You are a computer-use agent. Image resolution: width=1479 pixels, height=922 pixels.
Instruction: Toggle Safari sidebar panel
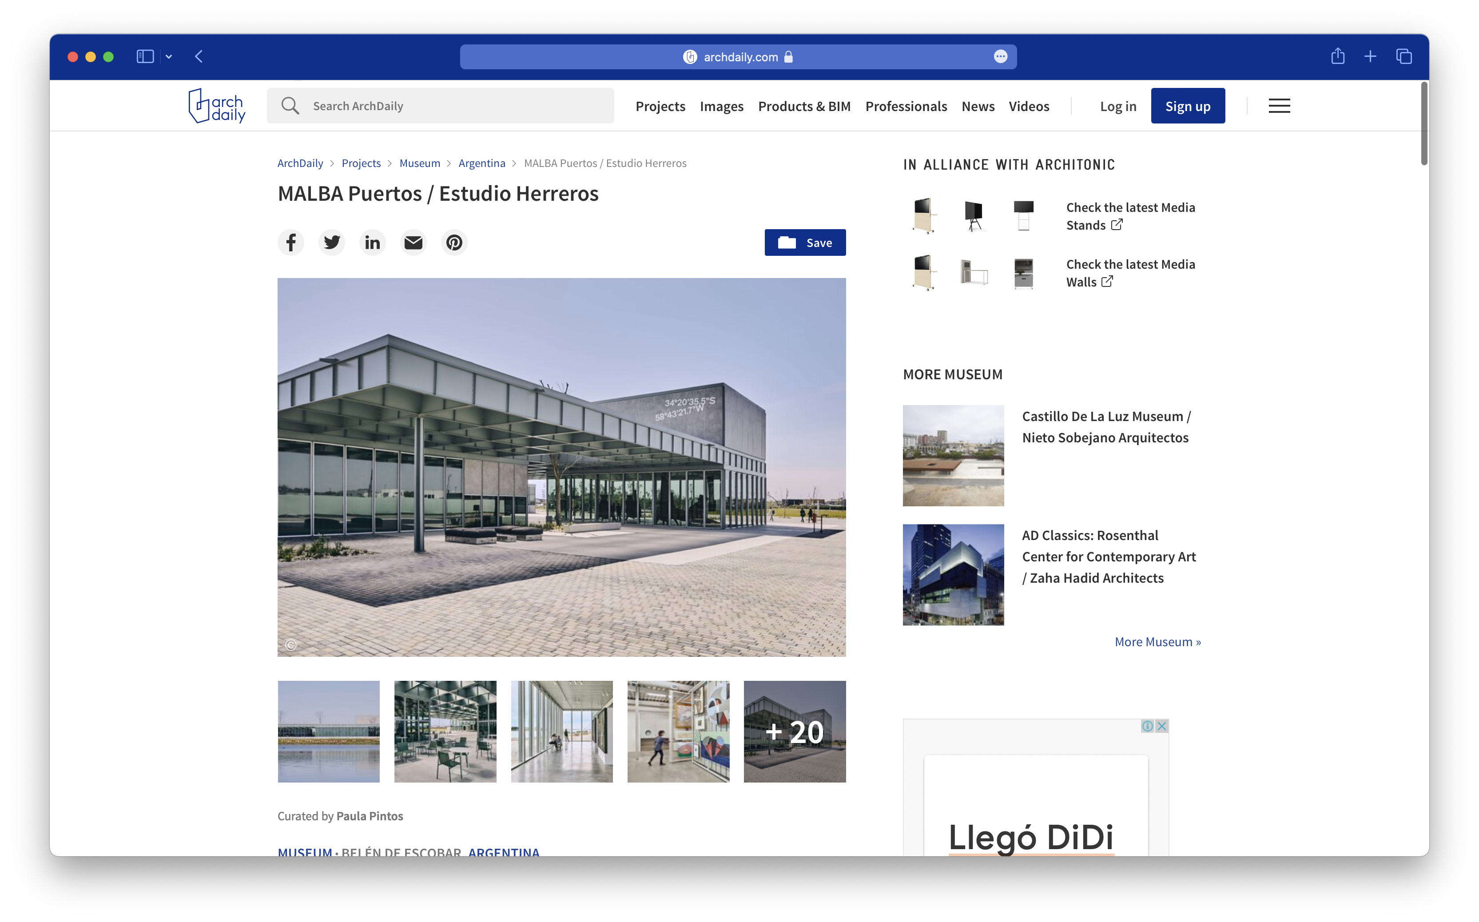click(x=145, y=57)
